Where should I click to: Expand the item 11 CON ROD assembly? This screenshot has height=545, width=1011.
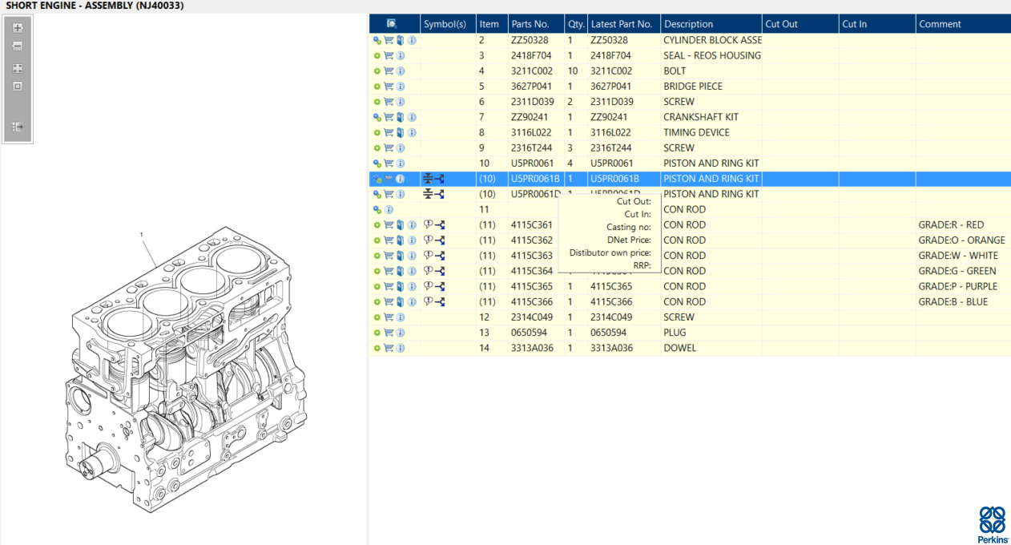(x=377, y=209)
